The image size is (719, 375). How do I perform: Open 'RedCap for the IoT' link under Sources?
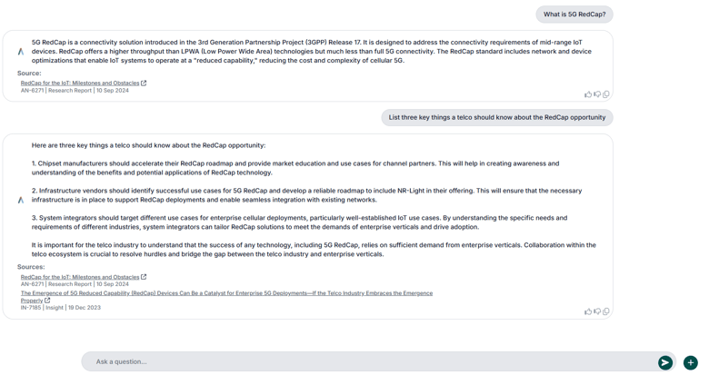coord(80,277)
